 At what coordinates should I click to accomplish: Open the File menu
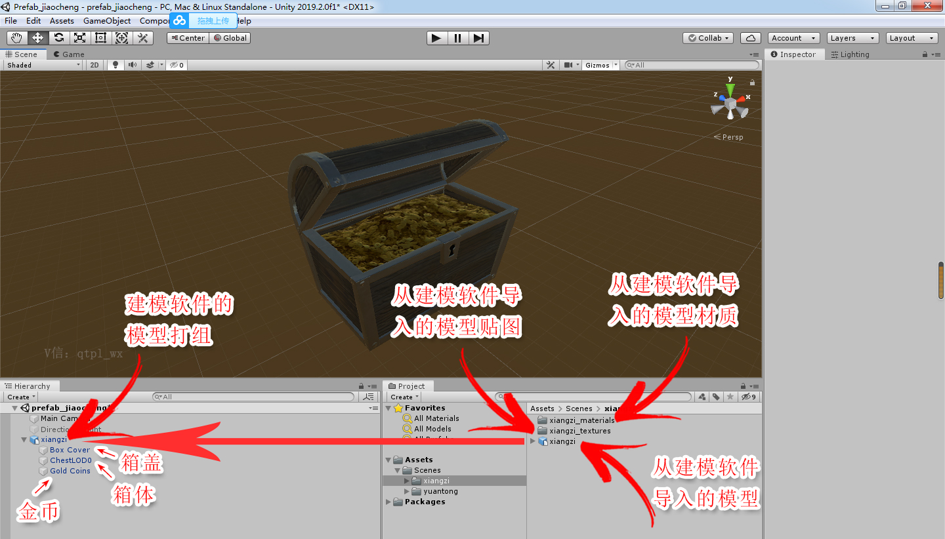[10, 21]
